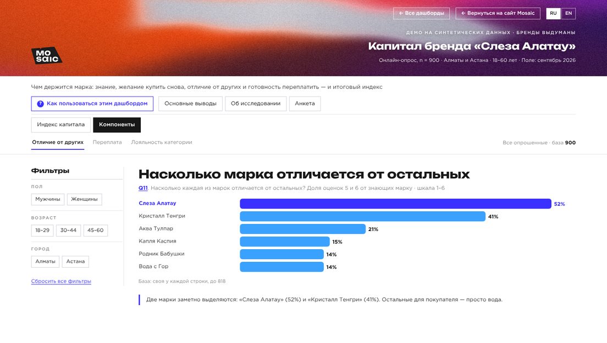Click the title 'Капитал бренда «Слеза Алатау»'
607x343 pixels.
472,46
